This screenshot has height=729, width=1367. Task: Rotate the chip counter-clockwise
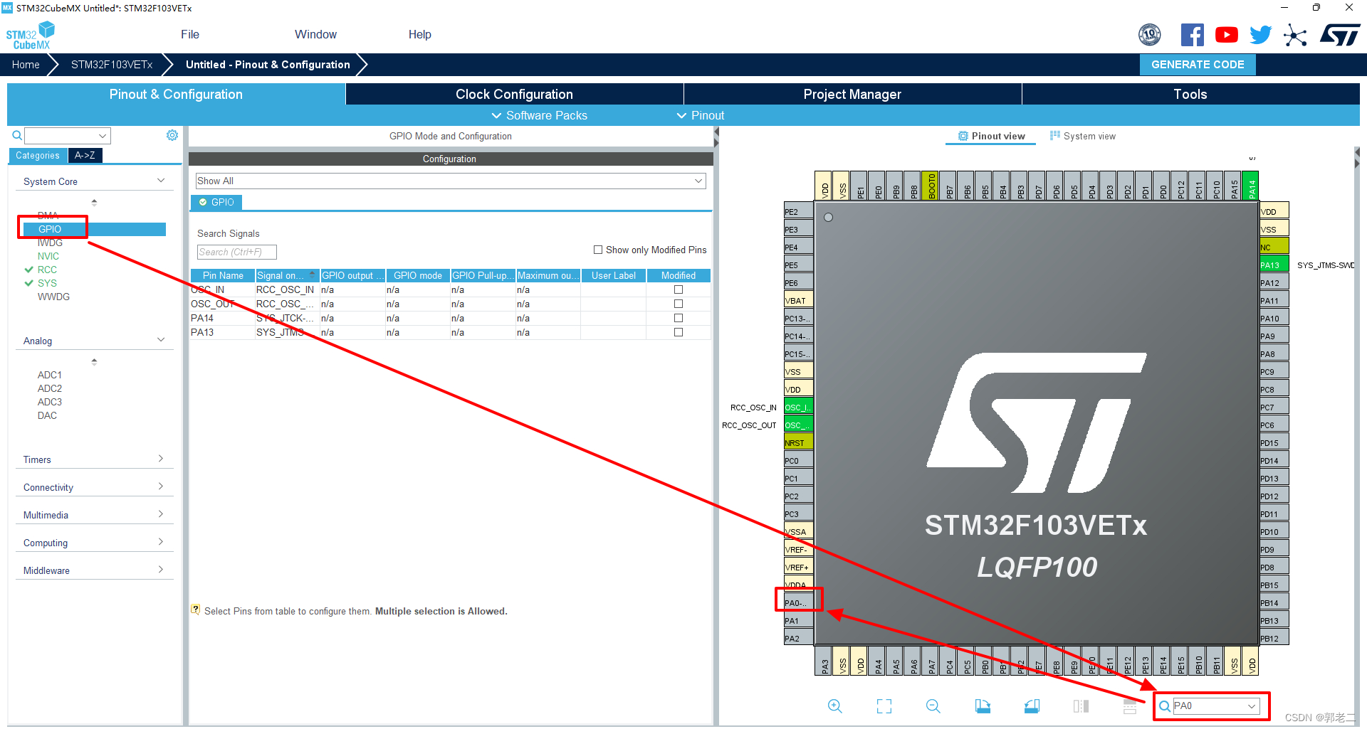pyautogui.click(x=1032, y=706)
